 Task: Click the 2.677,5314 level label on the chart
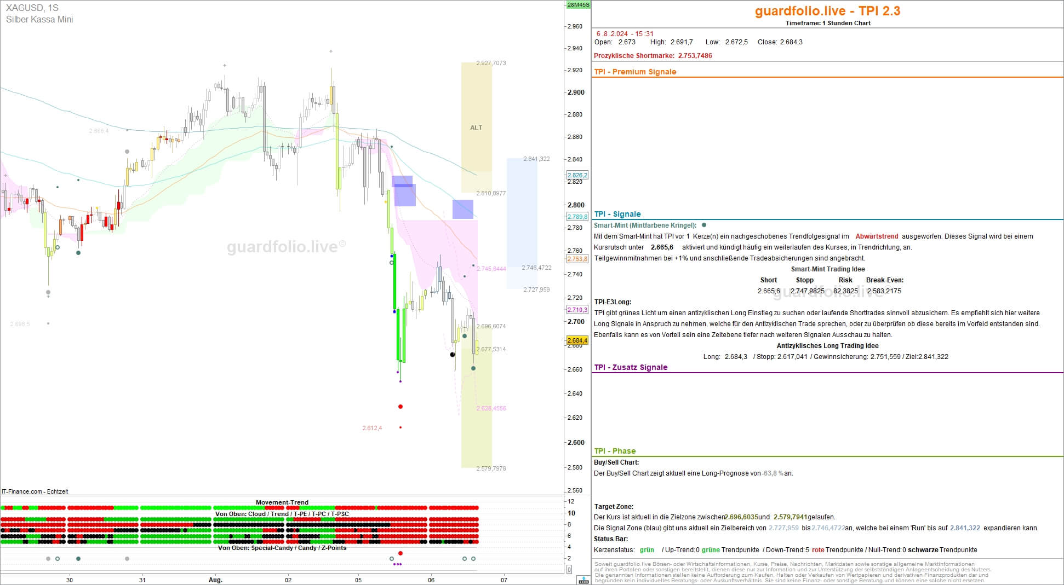(x=491, y=349)
